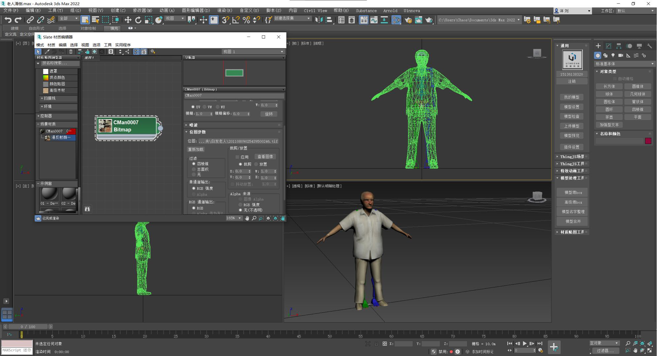
Task: Click the 重新加载 button
Action: (196, 149)
